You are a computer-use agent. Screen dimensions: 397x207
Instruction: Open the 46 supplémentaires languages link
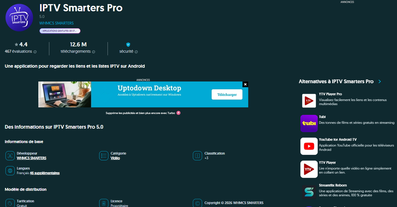tap(45, 173)
